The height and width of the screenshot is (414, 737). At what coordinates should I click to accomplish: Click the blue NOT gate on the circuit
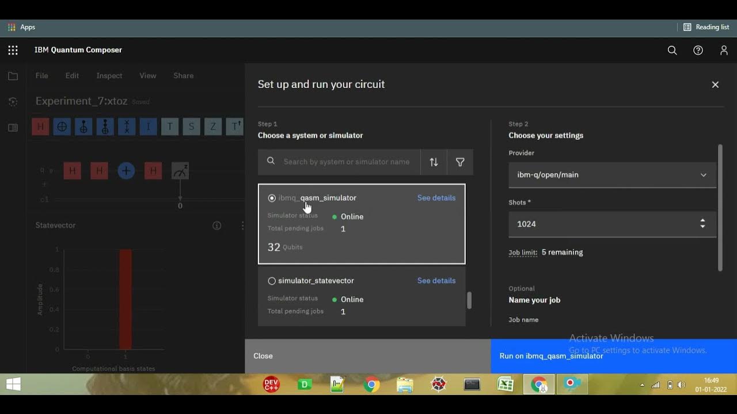tap(126, 171)
